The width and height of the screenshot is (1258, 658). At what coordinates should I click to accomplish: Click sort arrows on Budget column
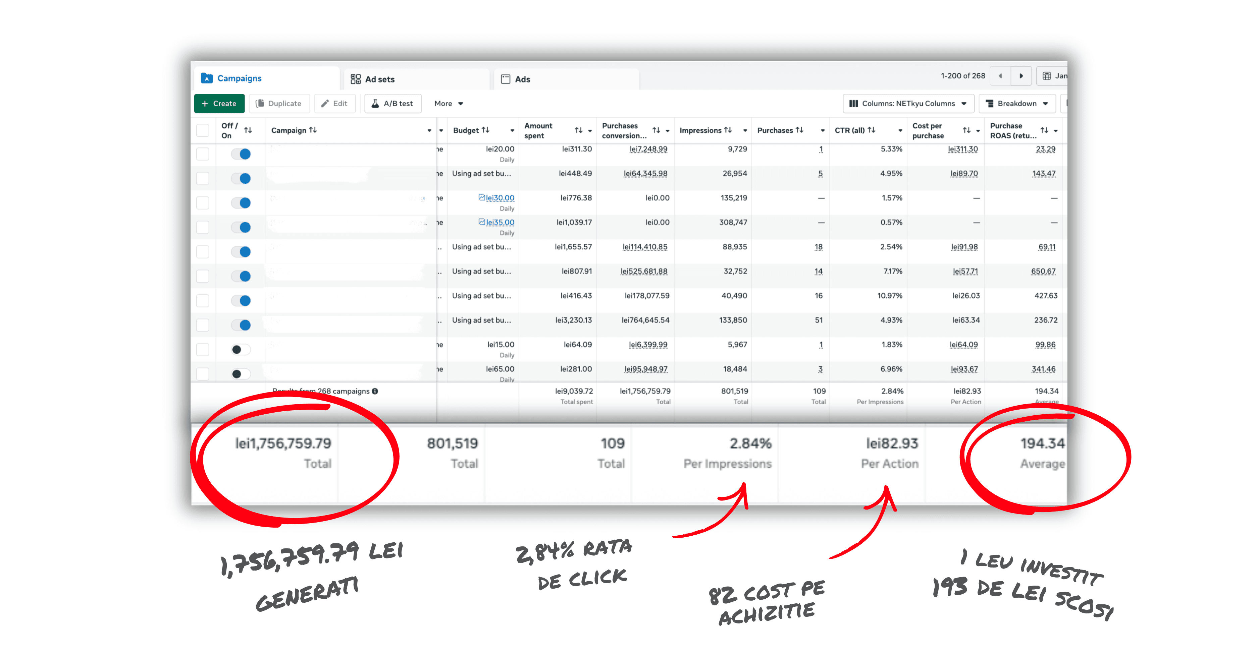(485, 130)
